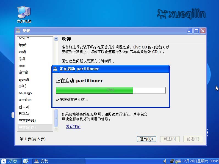Click the language list scrollbar thumb
This screenshot has width=219, height=164.
click(56, 118)
